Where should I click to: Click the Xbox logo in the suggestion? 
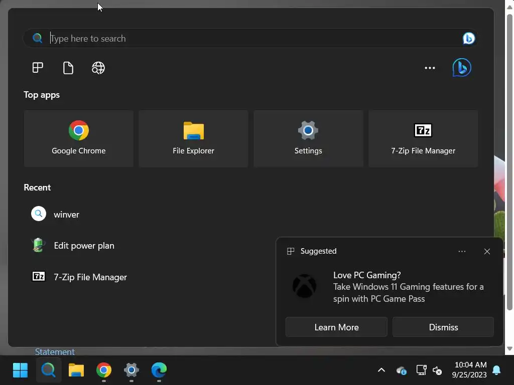point(304,286)
